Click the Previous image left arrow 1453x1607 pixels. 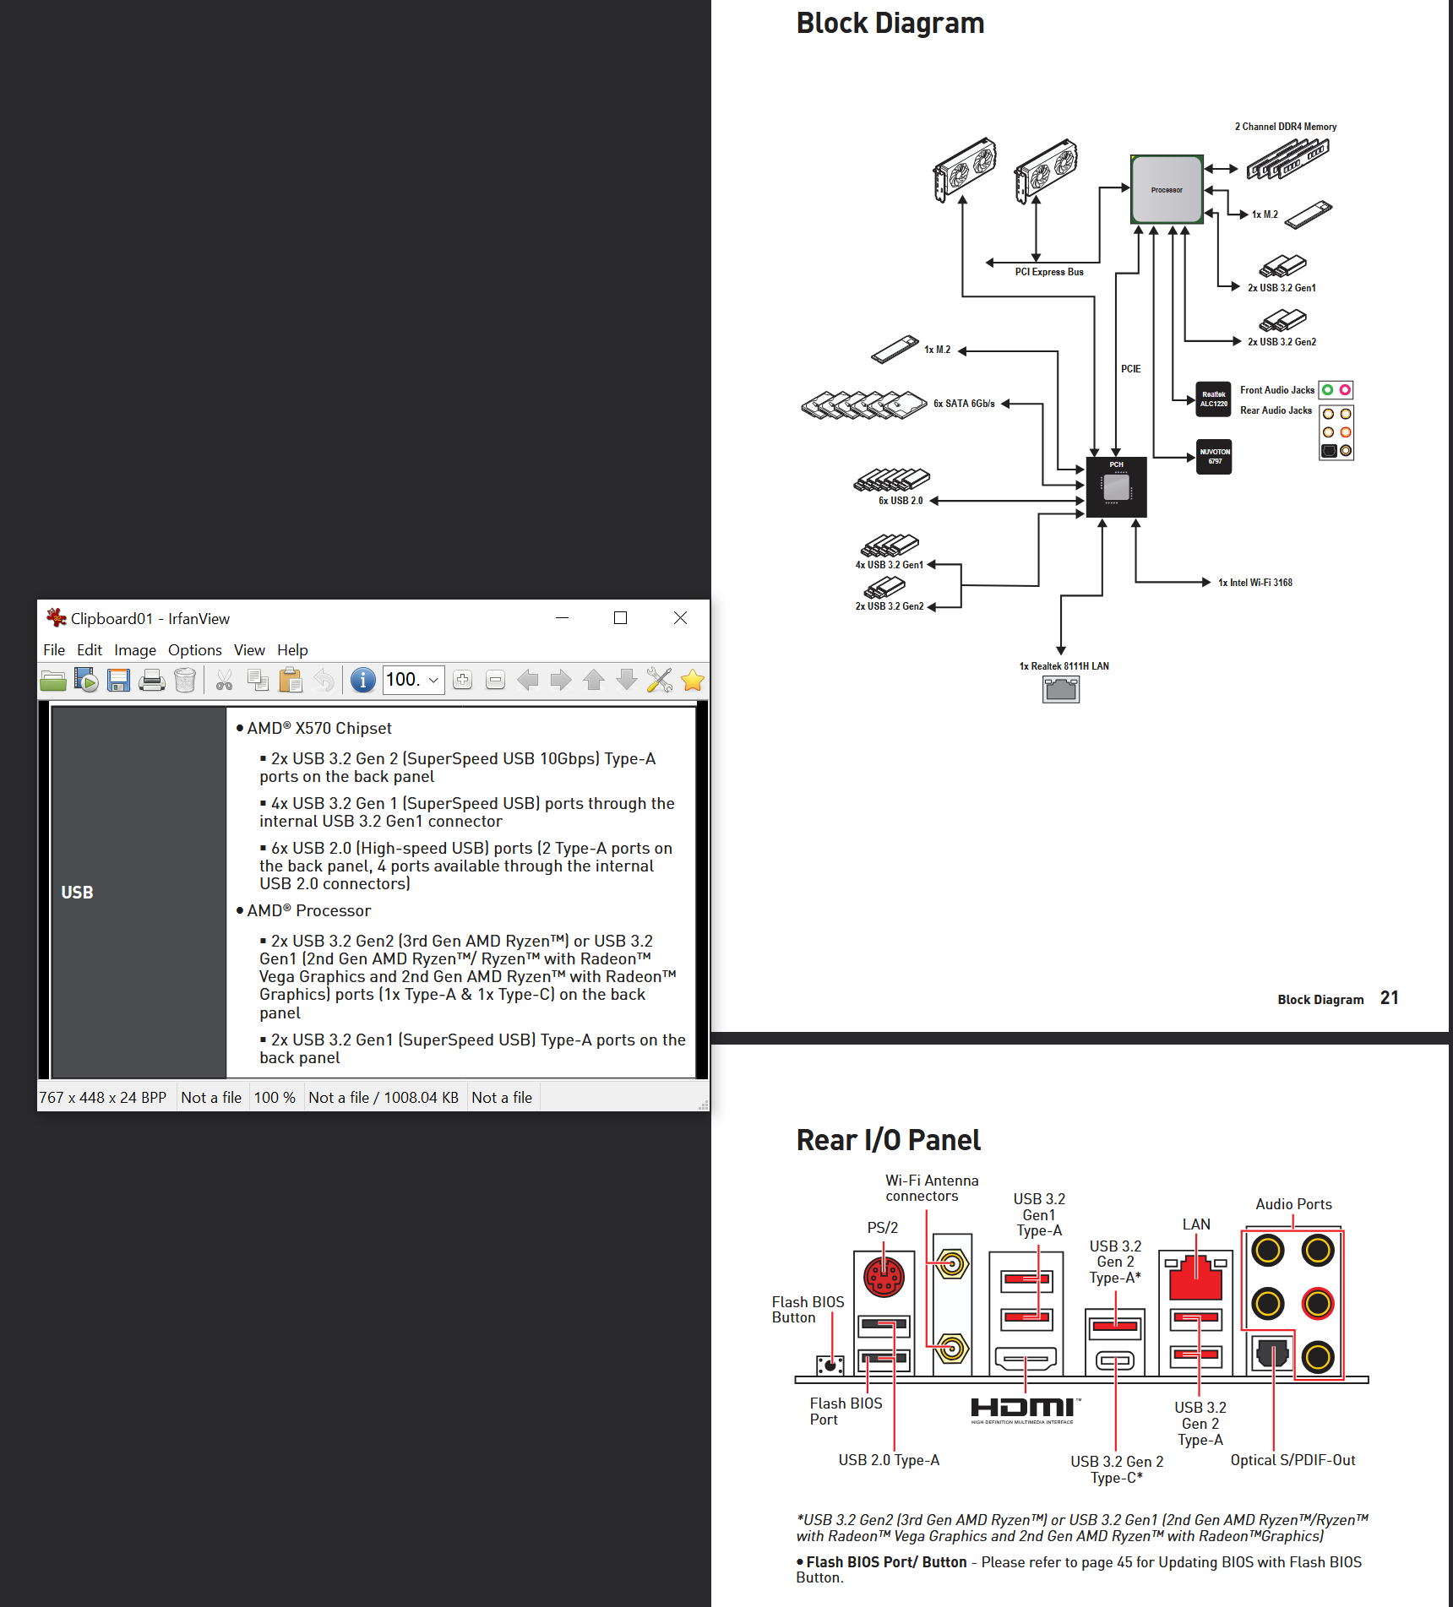click(528, 680)
